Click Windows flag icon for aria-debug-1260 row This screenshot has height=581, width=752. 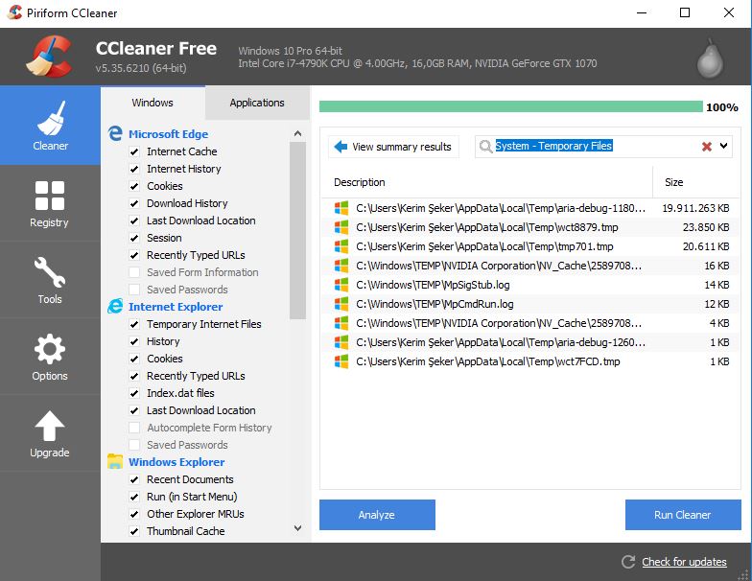pyautogui.click(x=341, y=342)
